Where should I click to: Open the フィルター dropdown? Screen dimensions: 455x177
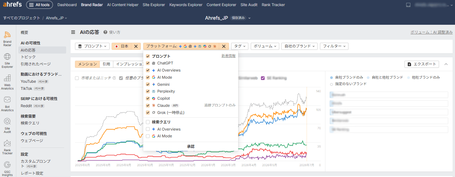(334, 46)
